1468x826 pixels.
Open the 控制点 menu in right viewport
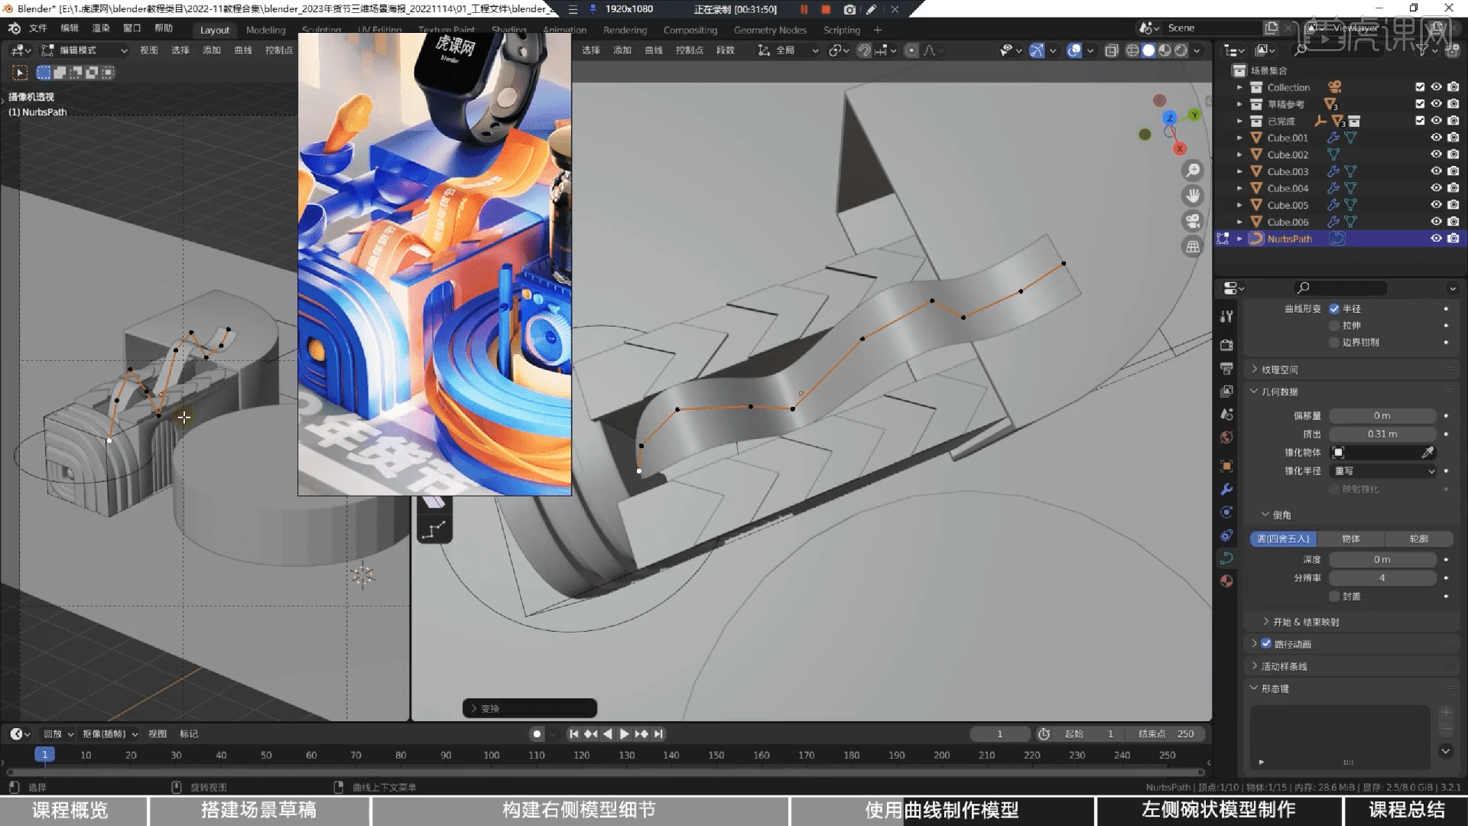click(689, 50)
